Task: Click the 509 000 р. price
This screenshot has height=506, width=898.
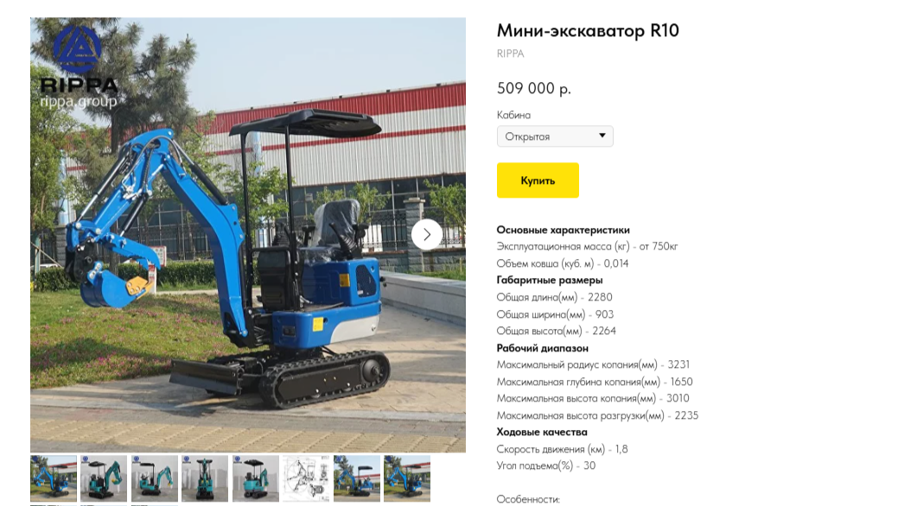Action: tap(534, 89)
